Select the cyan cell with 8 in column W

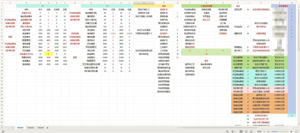coord(292,115)
